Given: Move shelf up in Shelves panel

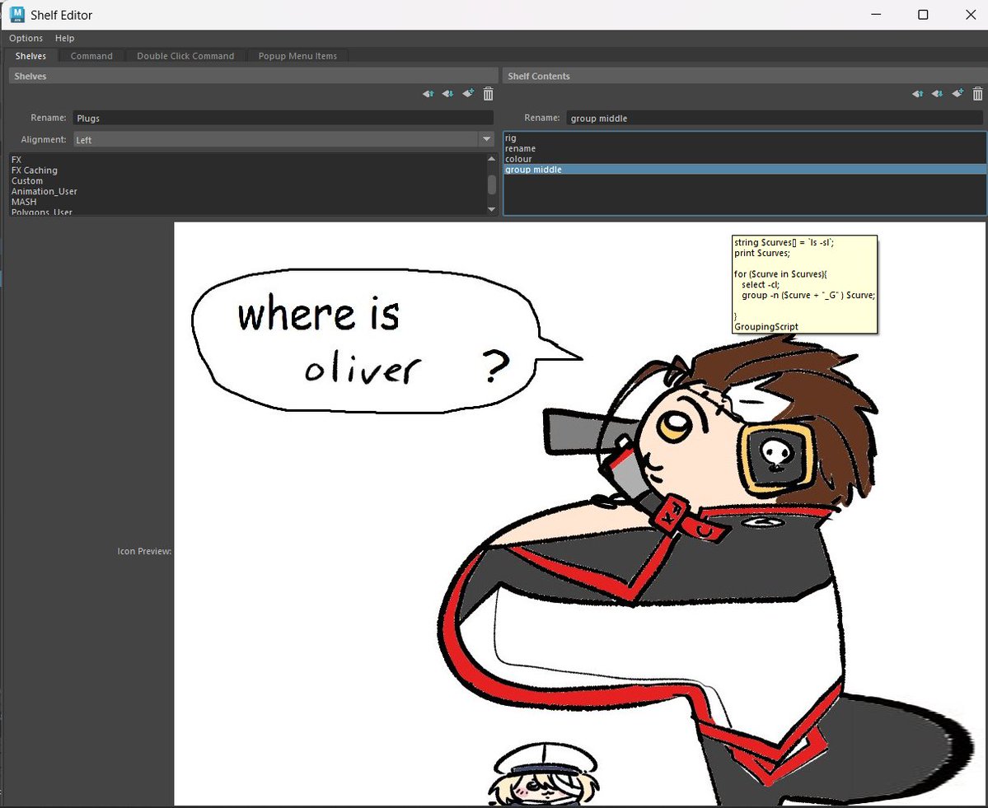Looking at the screenshot, I should point(428,94).
